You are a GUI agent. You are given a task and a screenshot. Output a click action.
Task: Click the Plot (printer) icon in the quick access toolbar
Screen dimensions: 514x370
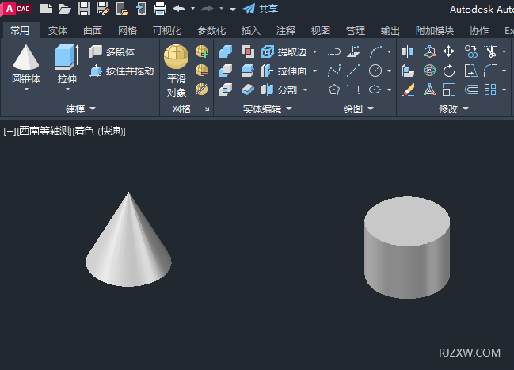click(159, 9)
